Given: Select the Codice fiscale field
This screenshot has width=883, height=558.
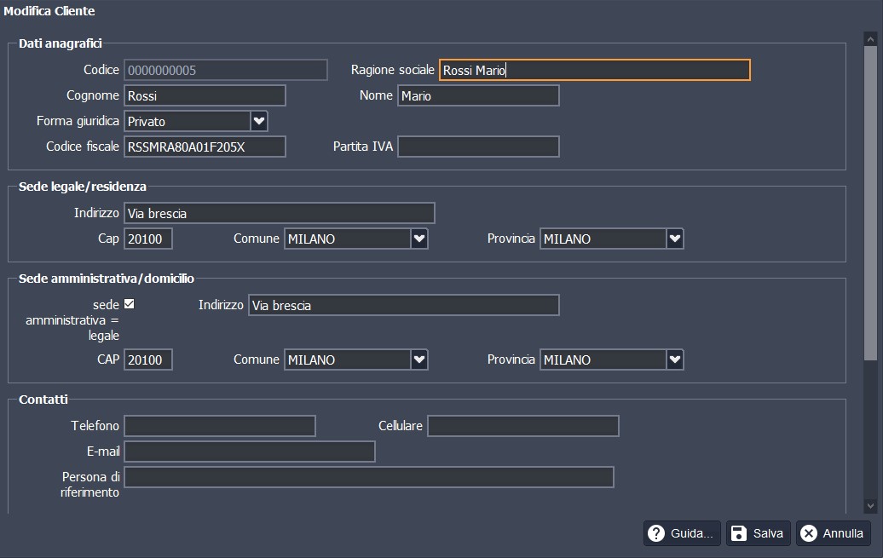Looking at the screenshot, I should [x=205, y=147].
